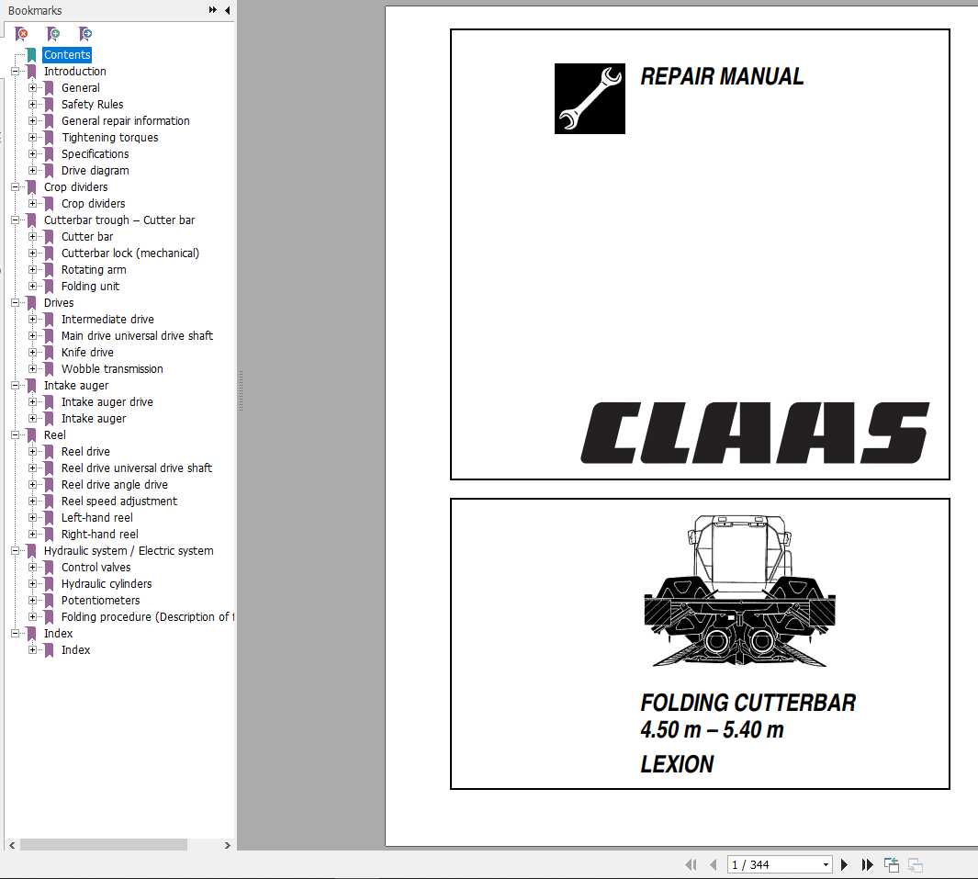
Task: Collapse the Introduction bookmark section
Action: [15, 71]
